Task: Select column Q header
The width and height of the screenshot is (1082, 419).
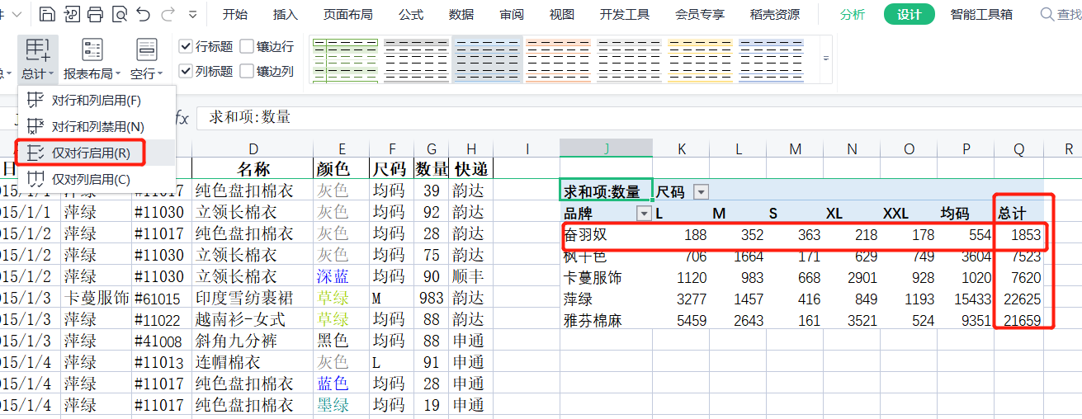Action: click(1019, 148)
